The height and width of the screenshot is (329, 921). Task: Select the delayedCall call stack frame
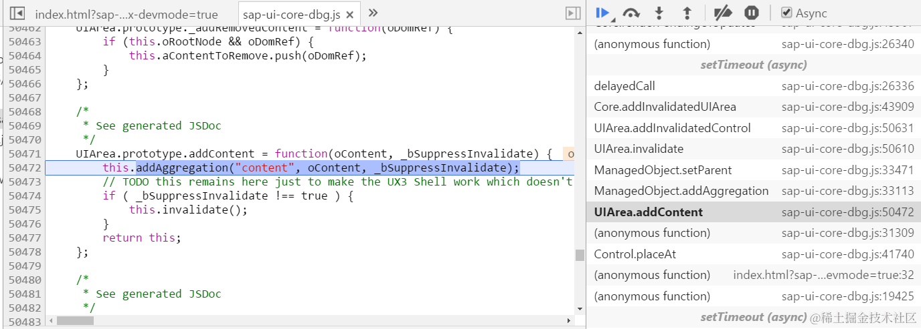(753, 86)
